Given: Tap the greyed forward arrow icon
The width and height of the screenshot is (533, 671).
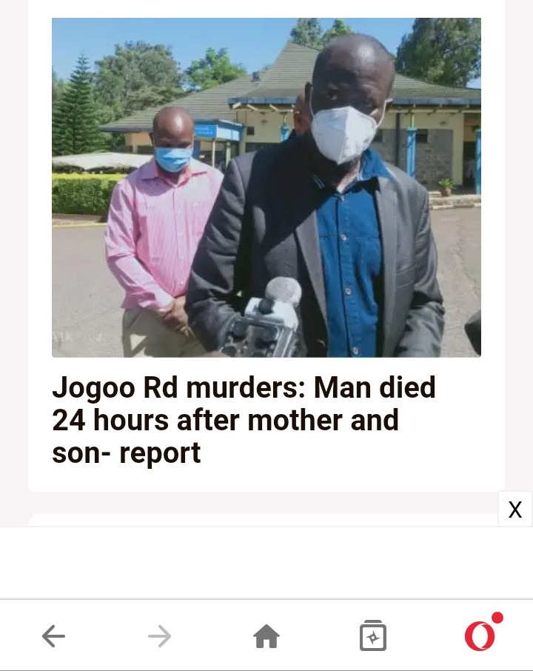Looking at the screenshot, I should point(160,636).
